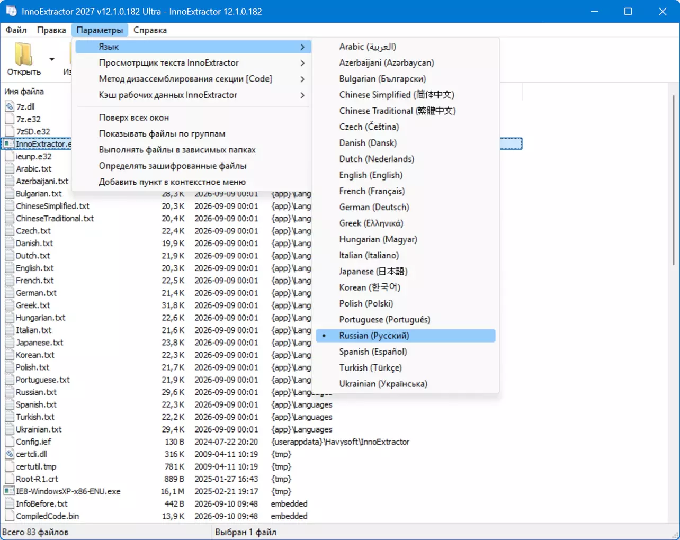
Task: Click the document icon beside Bulgarian.txt
Action: coord(10,194)
